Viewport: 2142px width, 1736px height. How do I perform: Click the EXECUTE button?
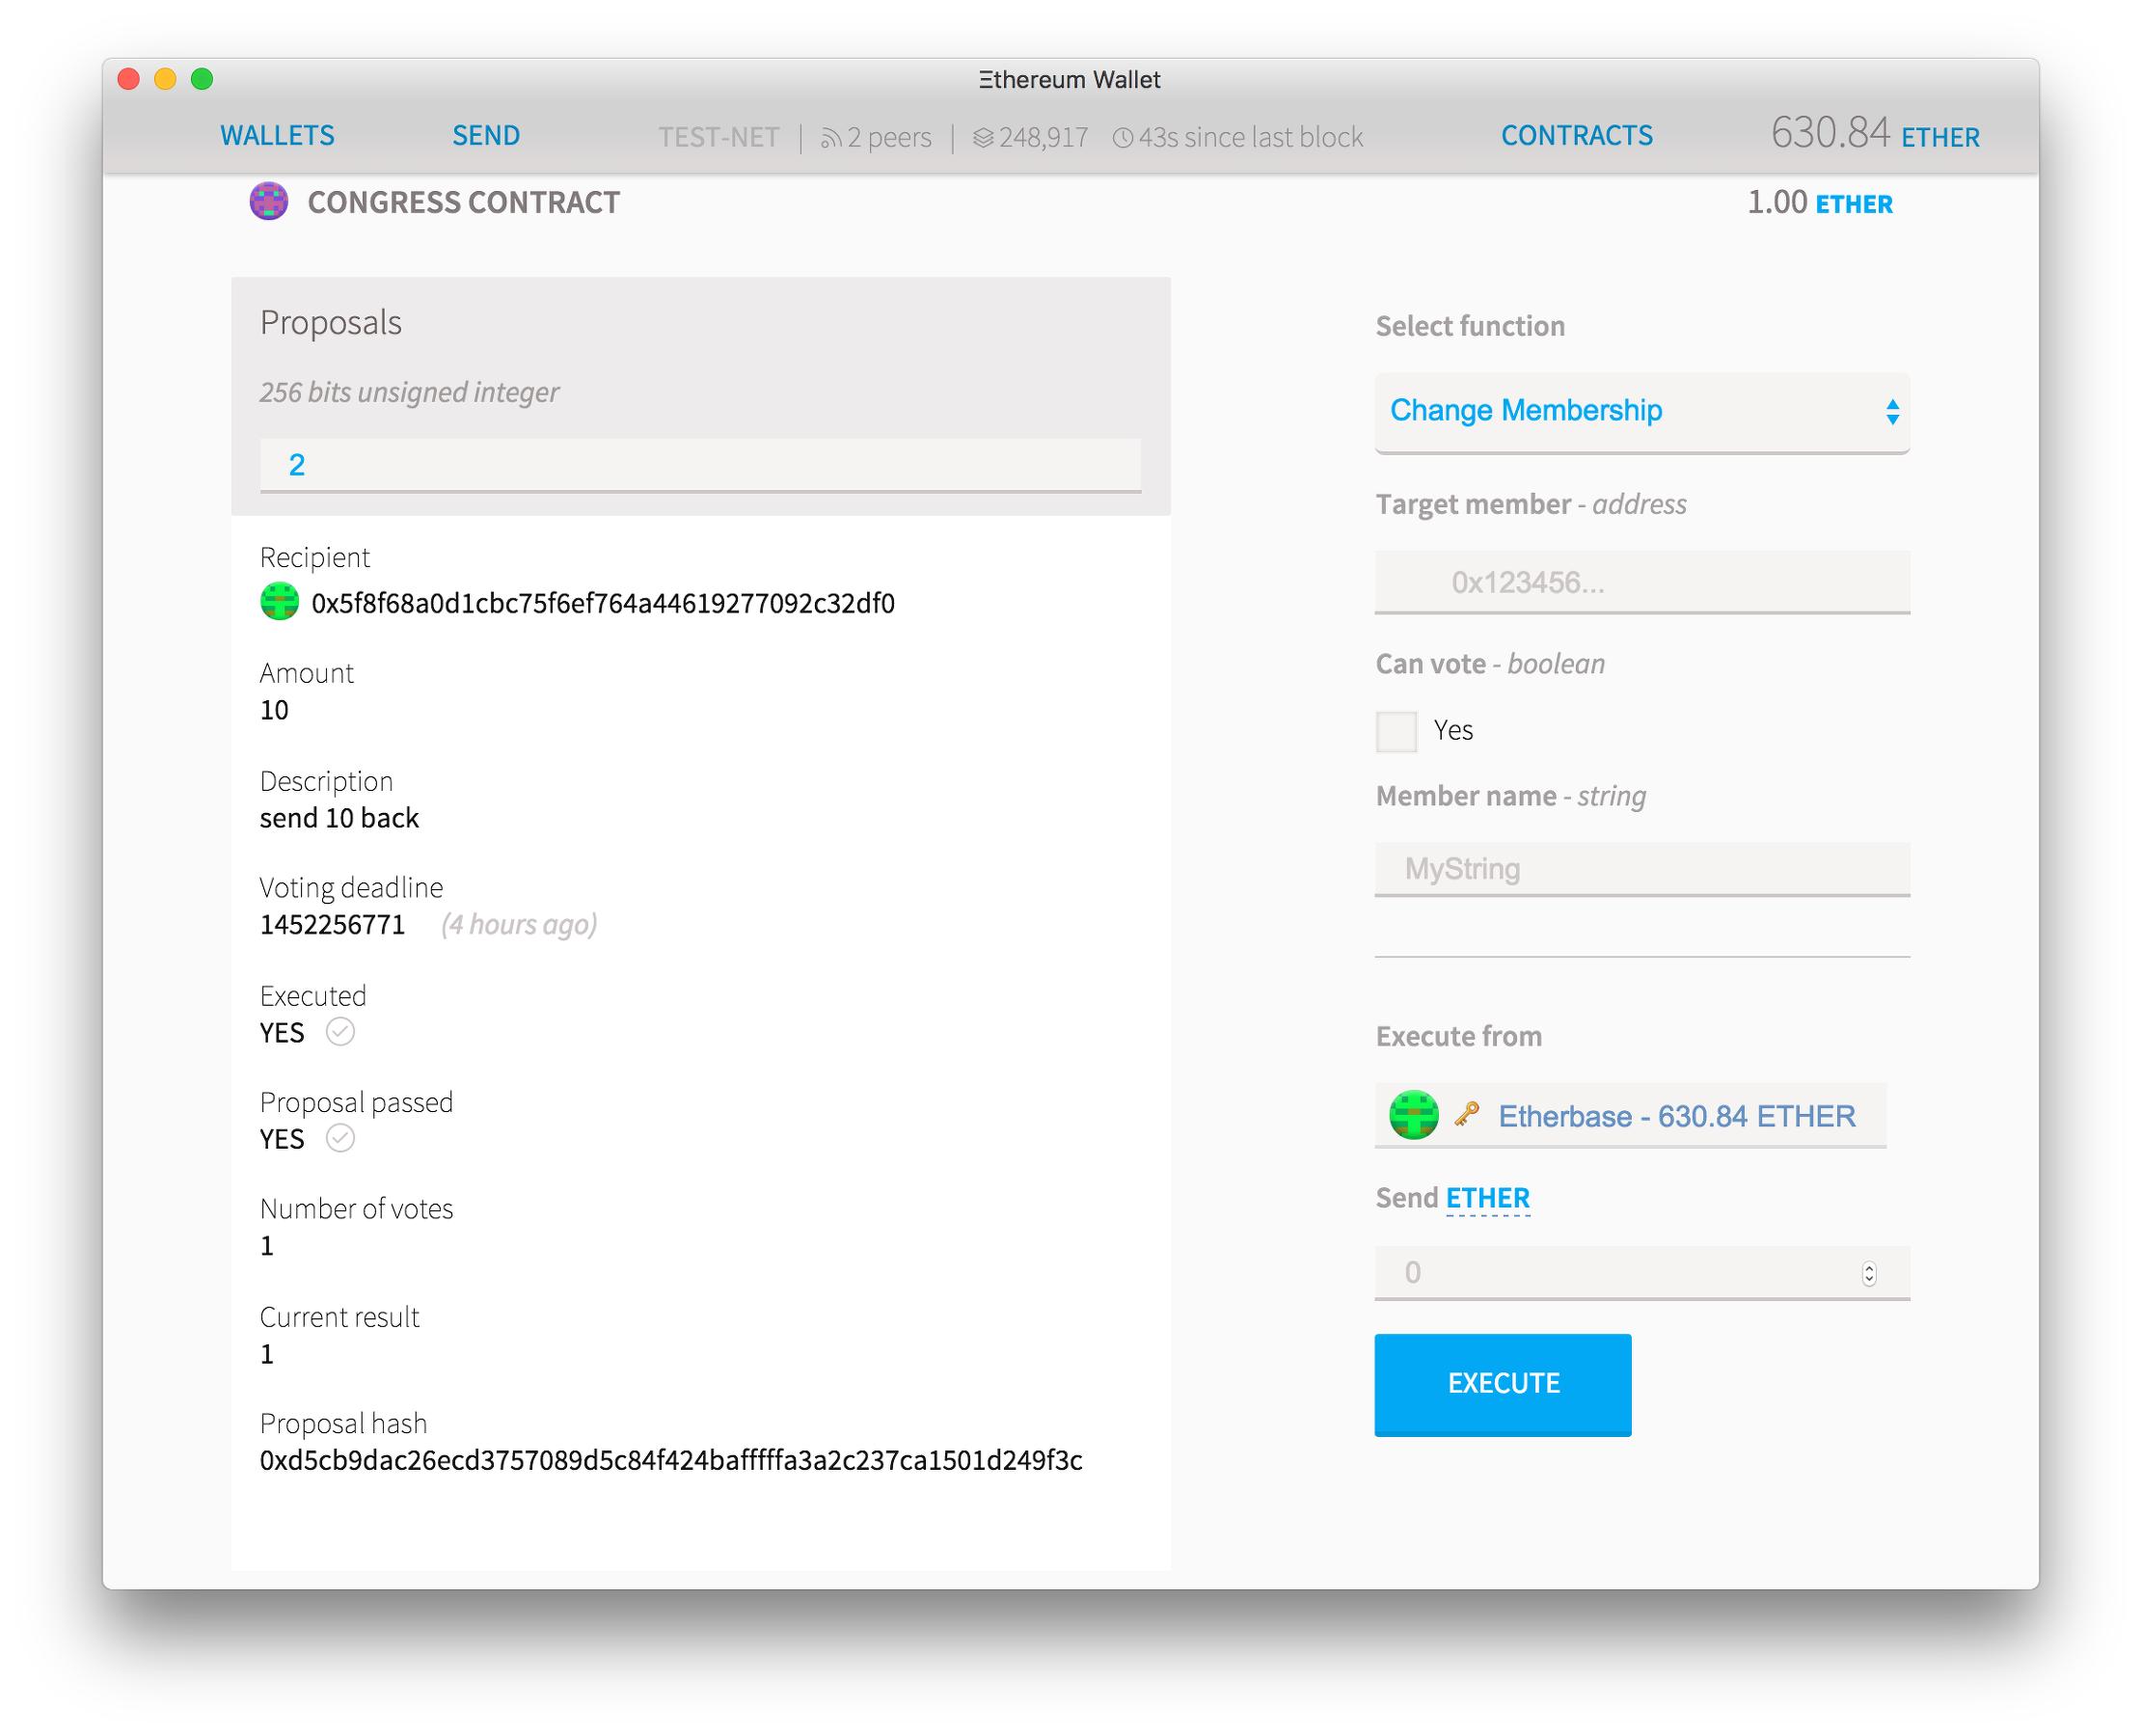[x=1503, y=1382]
